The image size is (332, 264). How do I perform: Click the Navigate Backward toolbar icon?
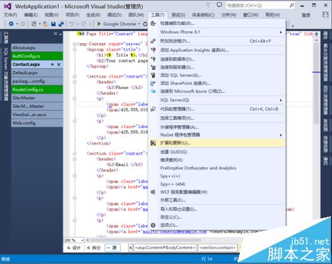tap(11, 24)
